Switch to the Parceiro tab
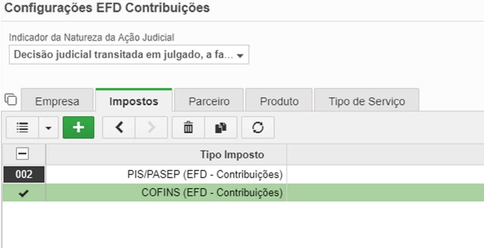The height and width of the screenshot is (248, 484). click(x=209, y=101)
